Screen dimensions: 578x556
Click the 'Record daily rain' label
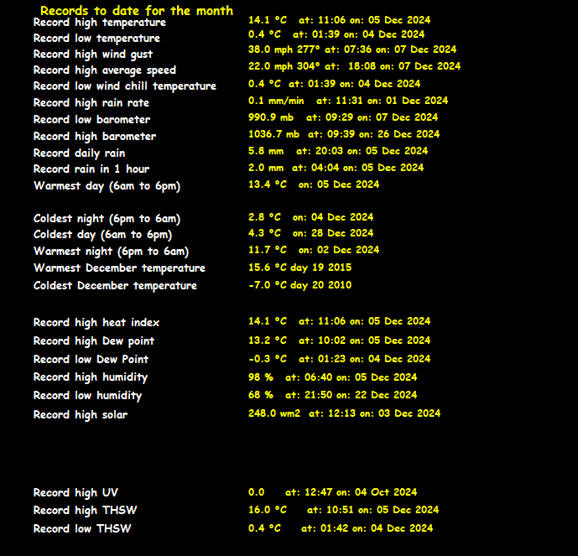[79, 153]
